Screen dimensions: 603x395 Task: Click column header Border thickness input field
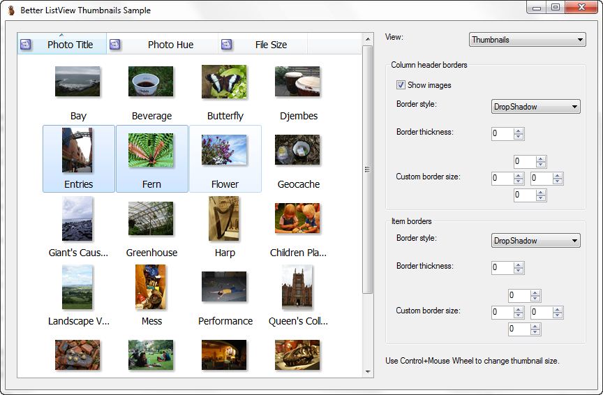pyautogui.click(x=502, y=133)
